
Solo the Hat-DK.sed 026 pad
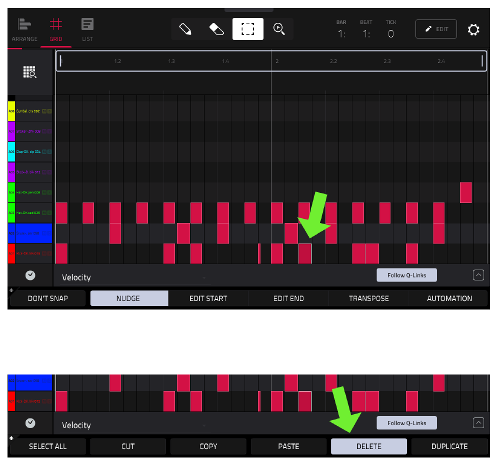click(x=49, y=213)
